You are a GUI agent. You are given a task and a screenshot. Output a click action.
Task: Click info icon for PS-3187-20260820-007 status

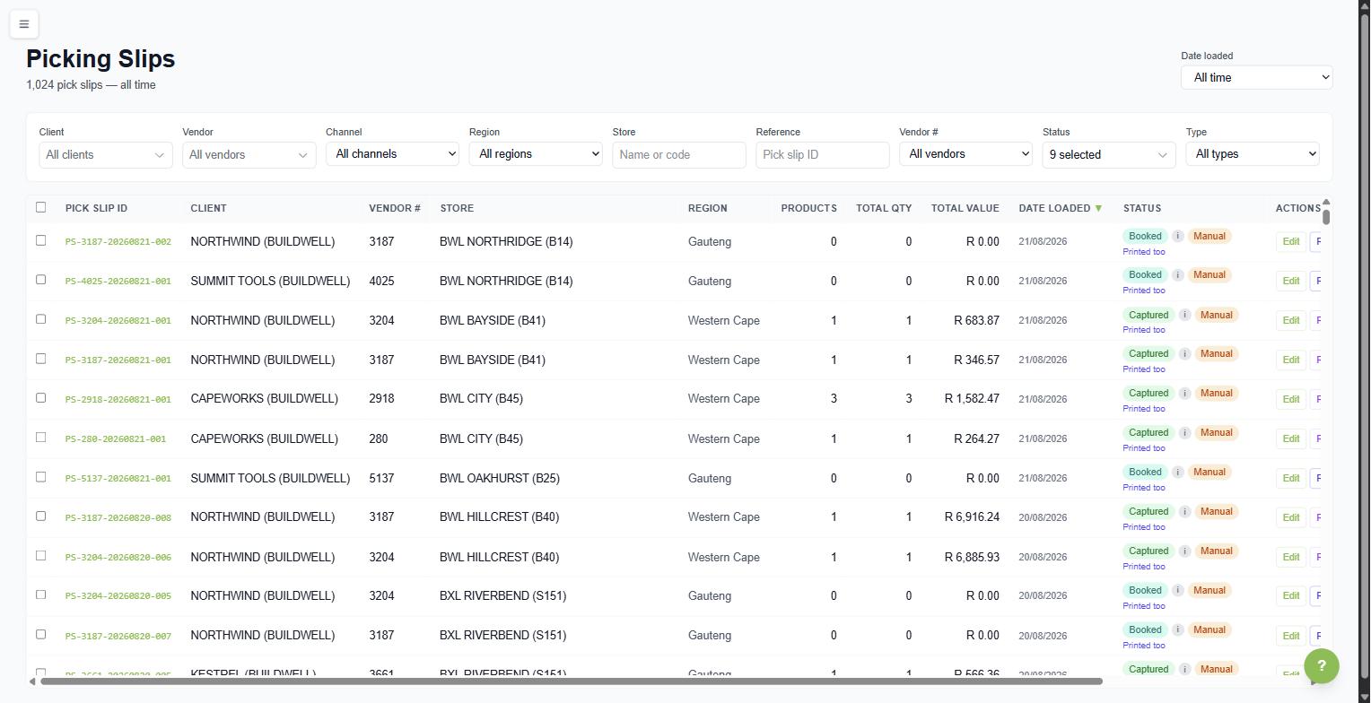pos(1177,629)
